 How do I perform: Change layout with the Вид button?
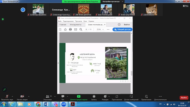[186, 6]
